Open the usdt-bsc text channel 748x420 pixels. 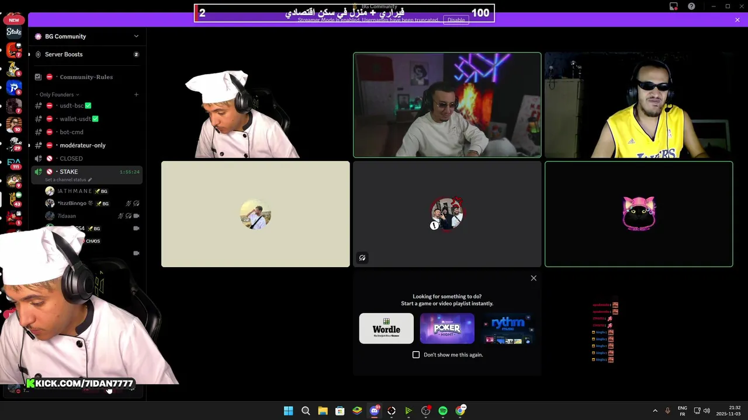[x=86, y=106]
